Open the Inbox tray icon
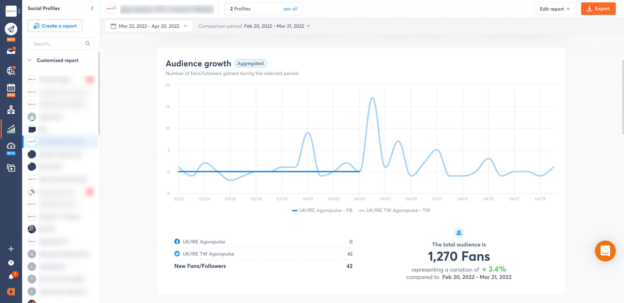This screenshot has width=624, height=303. pos(11,51)
